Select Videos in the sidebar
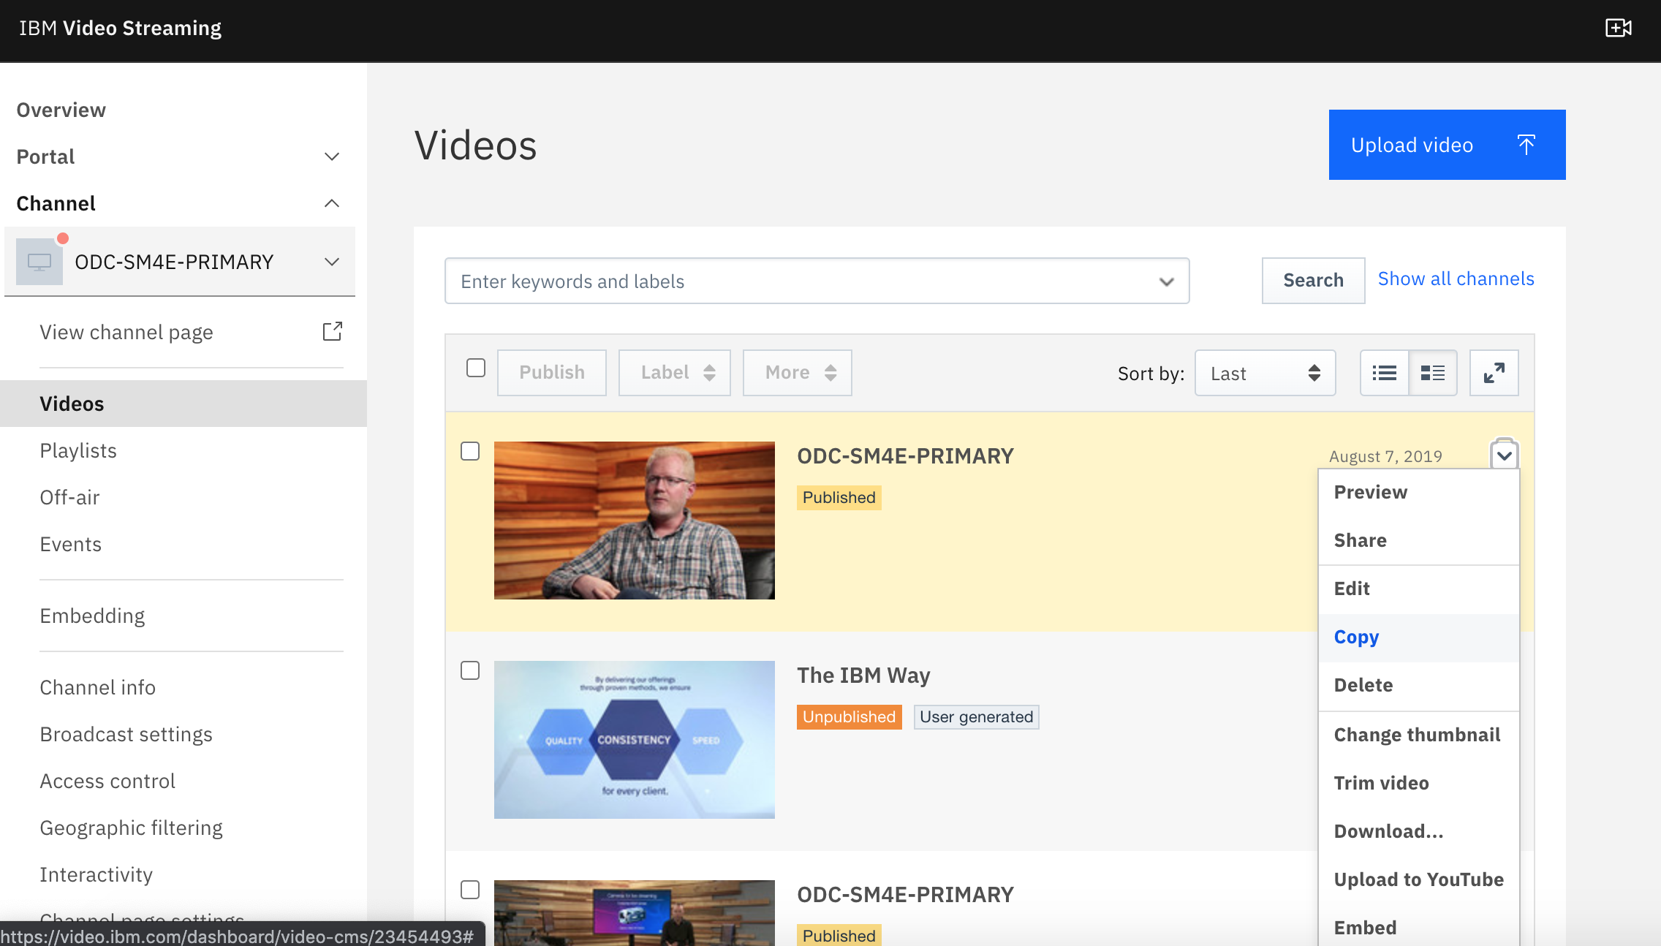1661x946 pixels. (x=183, y=404)
